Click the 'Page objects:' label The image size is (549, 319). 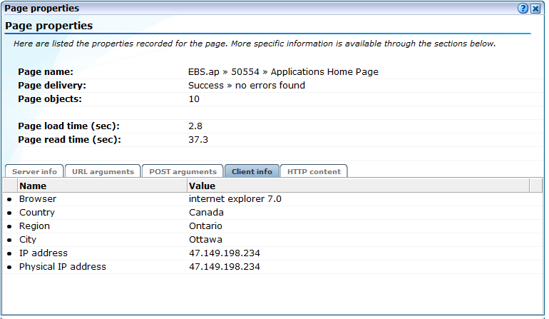coord(50,99)
